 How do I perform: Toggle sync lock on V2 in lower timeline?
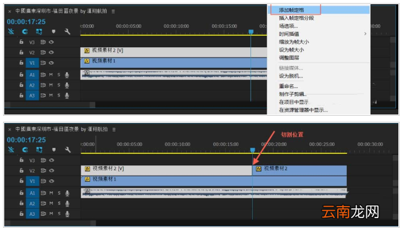(x=43, y=170)
